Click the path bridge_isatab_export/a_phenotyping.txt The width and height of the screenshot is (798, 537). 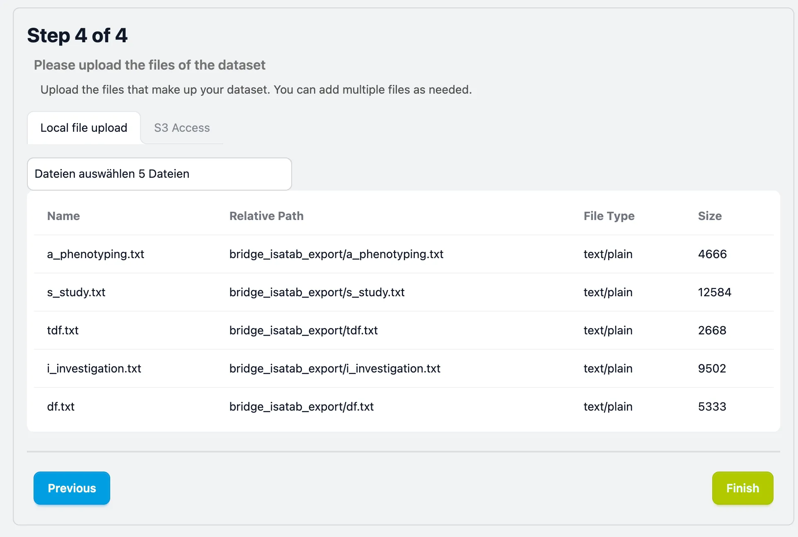click(336, 254)
